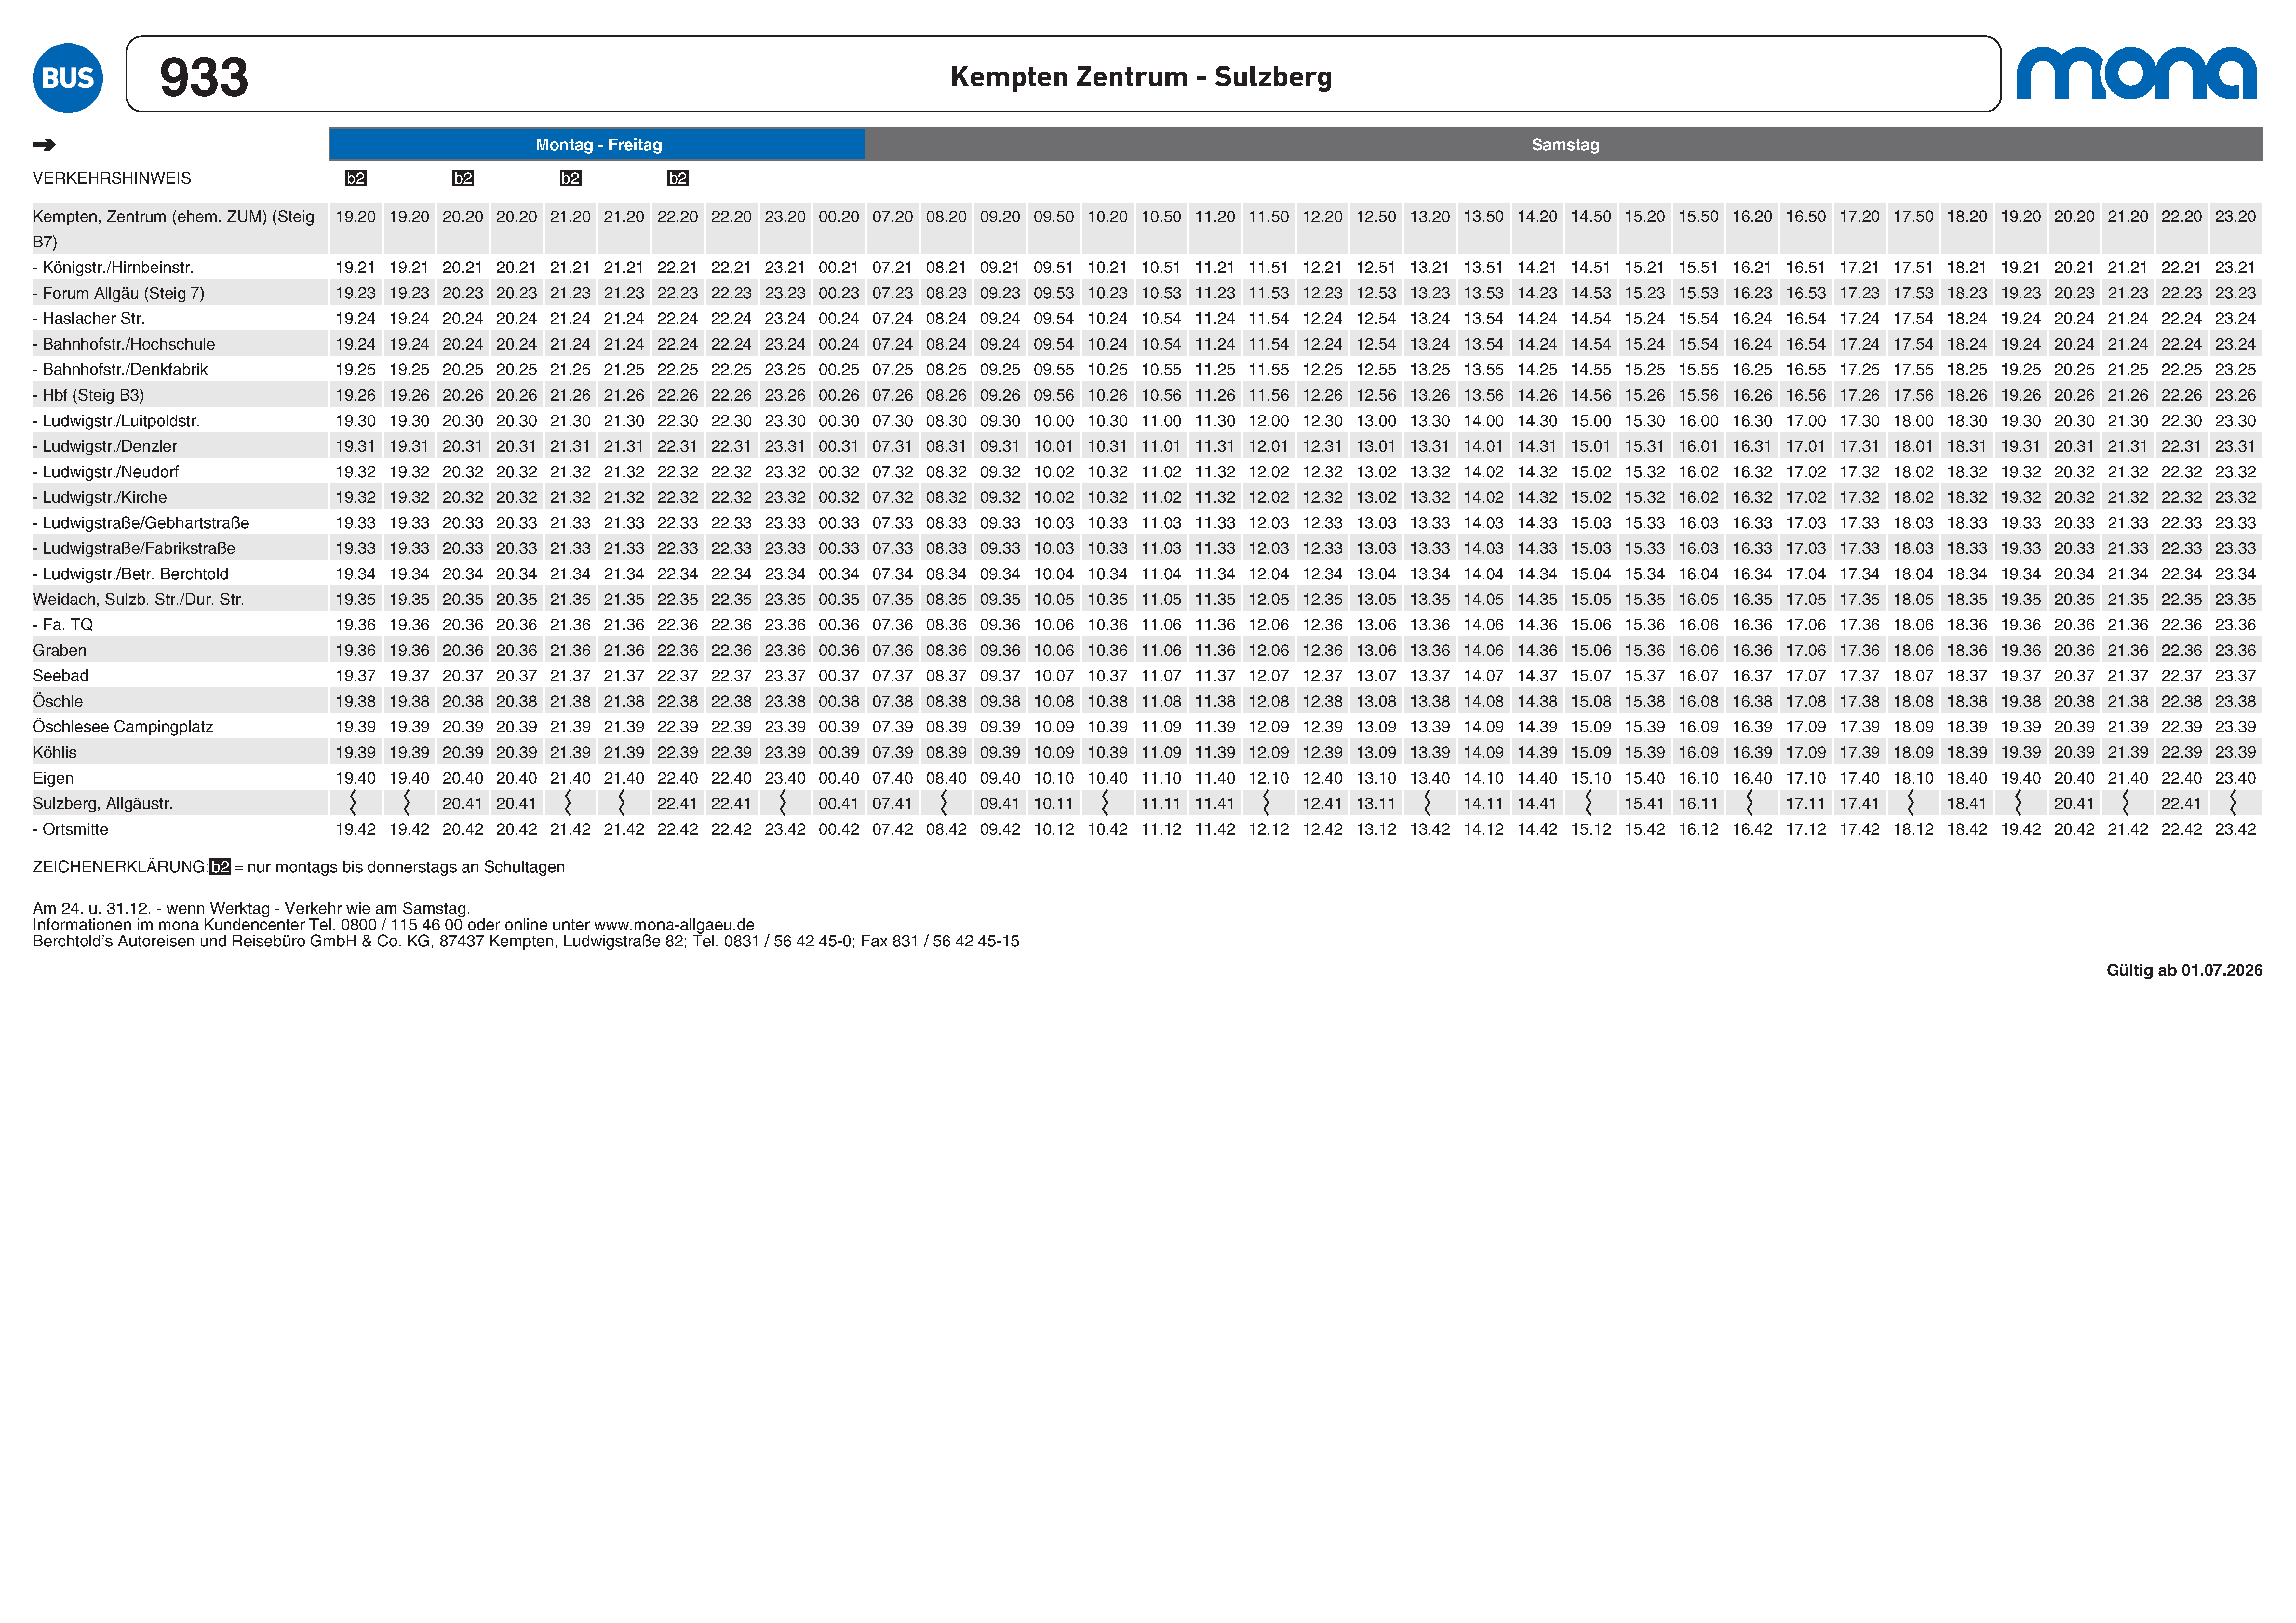Image resolution: width=2296 pixels, height=1623 pixels.
Task: Click the 'Am 24. u. 31.12.' holiday note
Action: tap(251, 908)
